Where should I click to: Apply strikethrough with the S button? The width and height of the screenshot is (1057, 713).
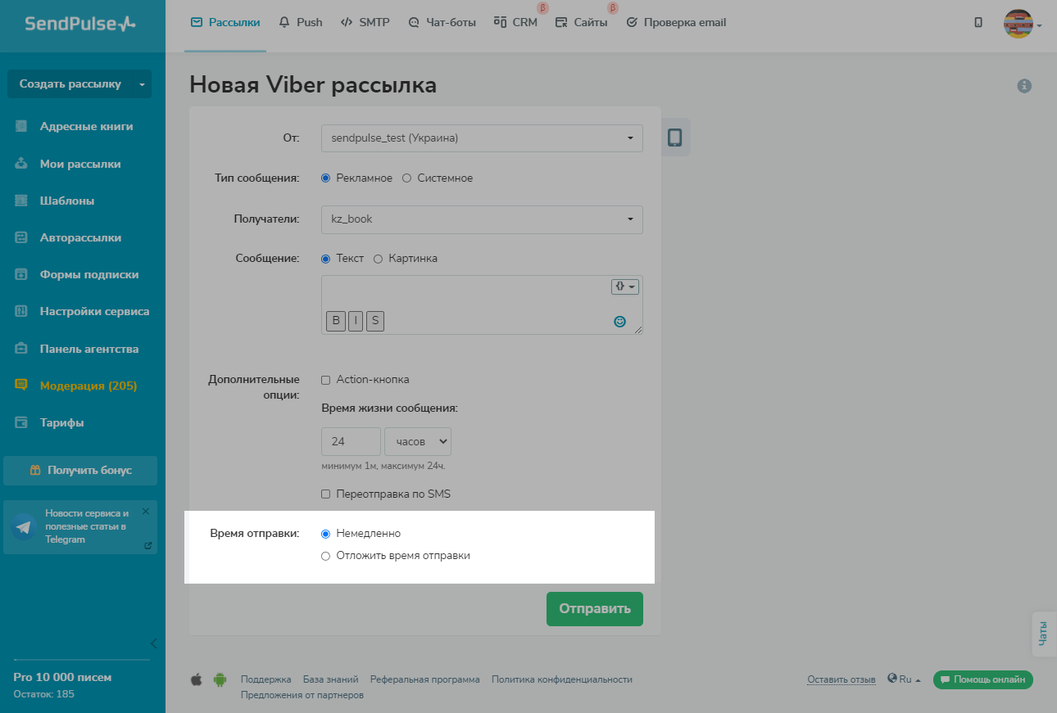pos(375,321)
